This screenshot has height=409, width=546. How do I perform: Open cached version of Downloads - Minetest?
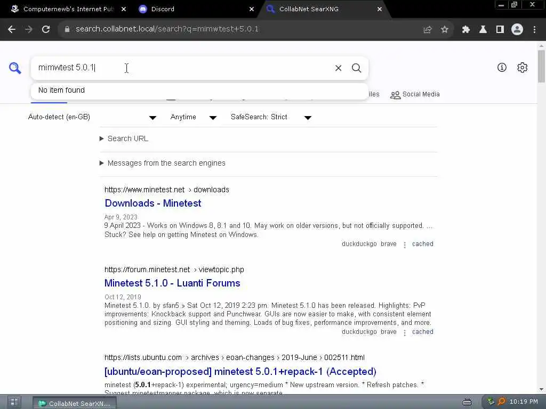tap(423, 244)
